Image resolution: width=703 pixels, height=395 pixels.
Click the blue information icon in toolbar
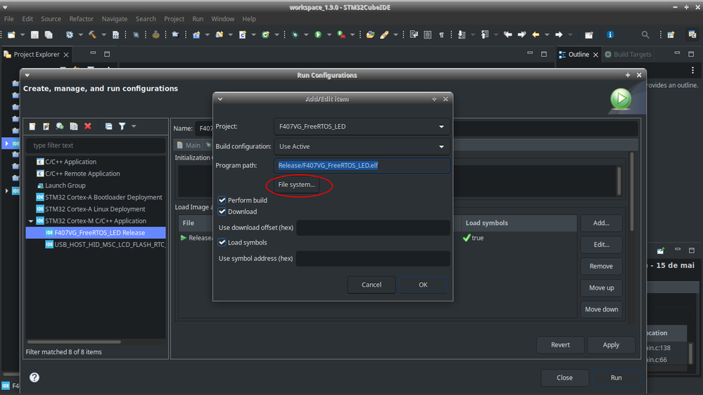[x=609, y=35]
